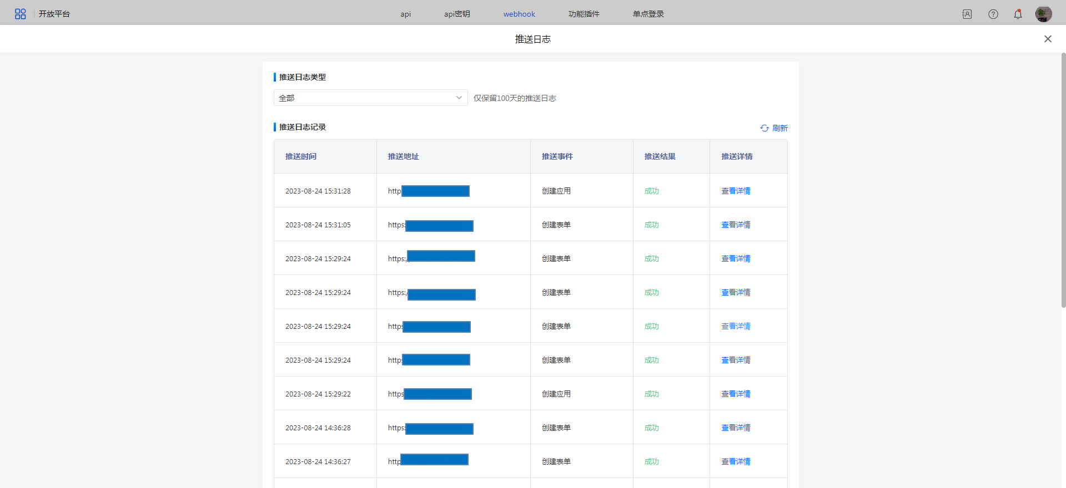Click the user avatar picture
Image resolution: width=1066 pixels, height=488 pixels.
click(x=1043, y=14)
